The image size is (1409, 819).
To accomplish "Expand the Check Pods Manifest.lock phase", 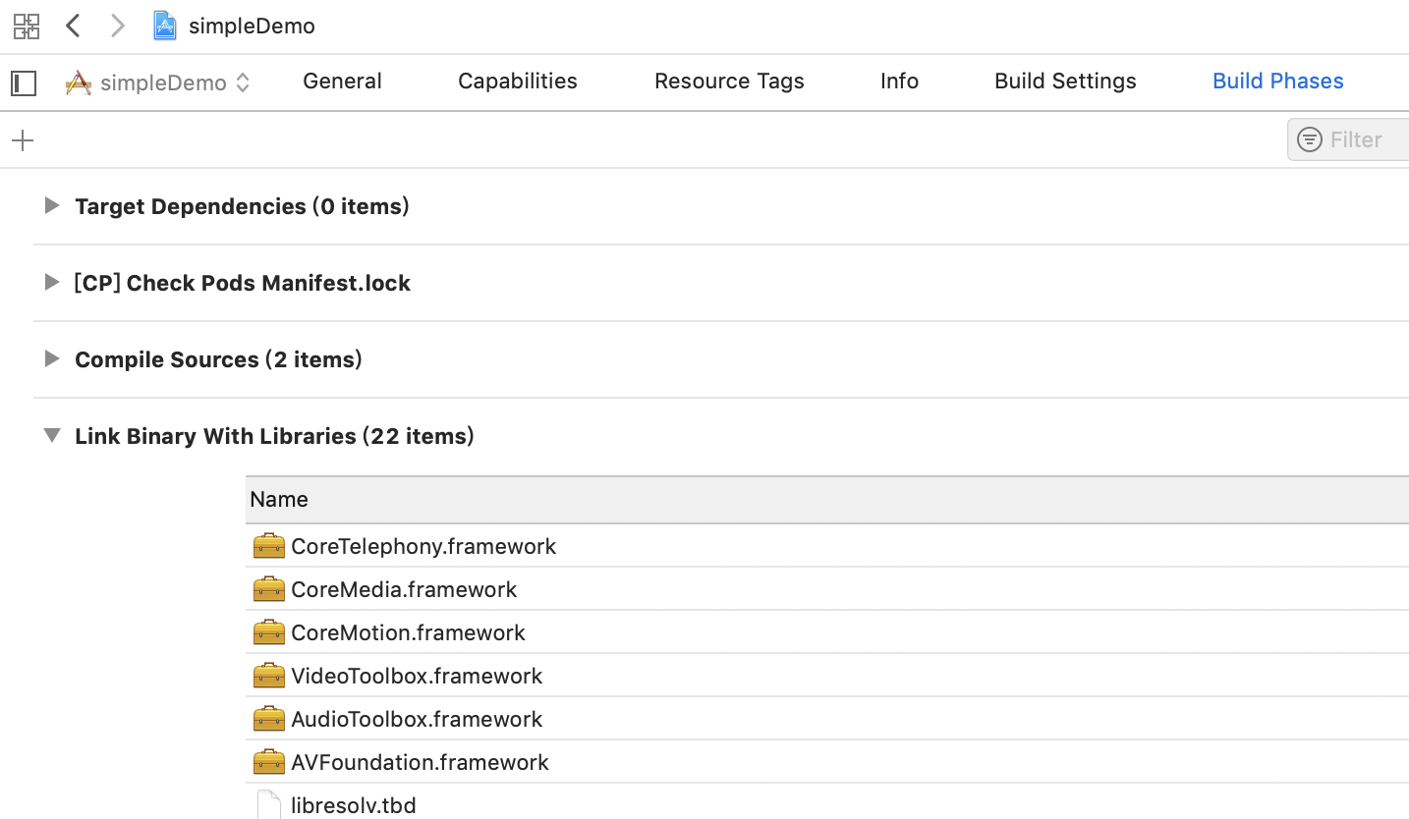I will coord(52,282).
